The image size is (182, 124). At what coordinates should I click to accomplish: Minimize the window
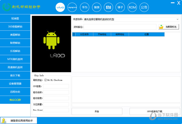[173, 3]
